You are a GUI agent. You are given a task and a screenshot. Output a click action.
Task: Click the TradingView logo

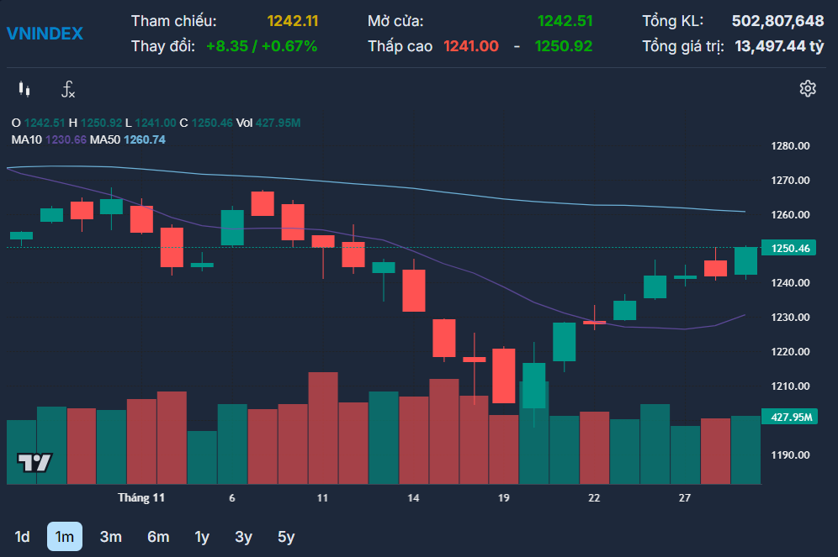pyautogui.click(x=34, y=462)
